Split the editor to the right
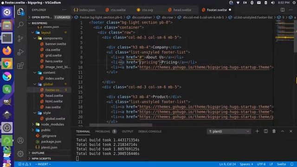Viewport: 297px width, 167px height. point(283,10)
